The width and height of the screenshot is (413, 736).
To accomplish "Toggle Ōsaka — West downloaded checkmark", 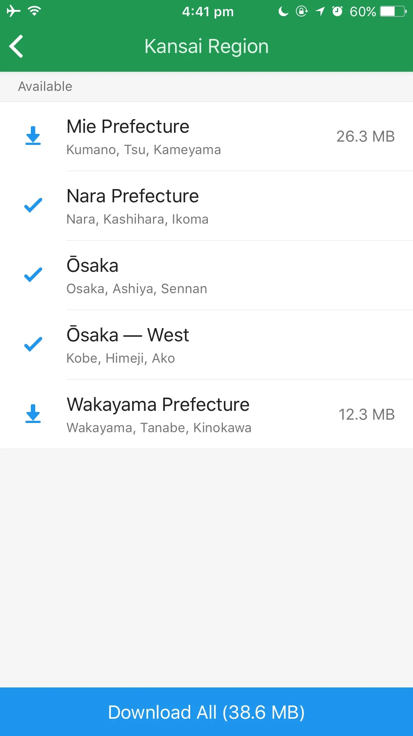I will [33, 344].
